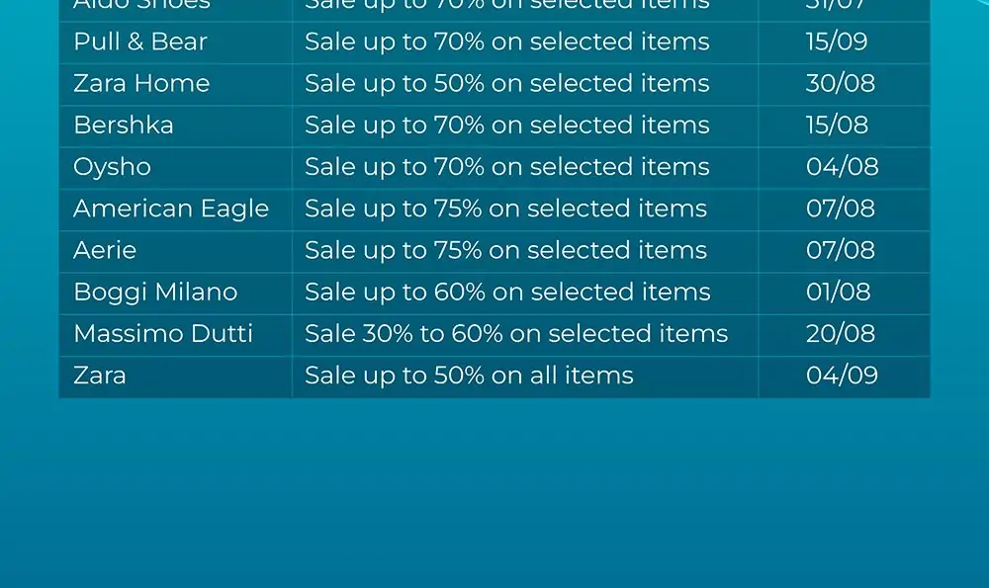
Task: Select the Oysho store name
Action: [113, 167]
